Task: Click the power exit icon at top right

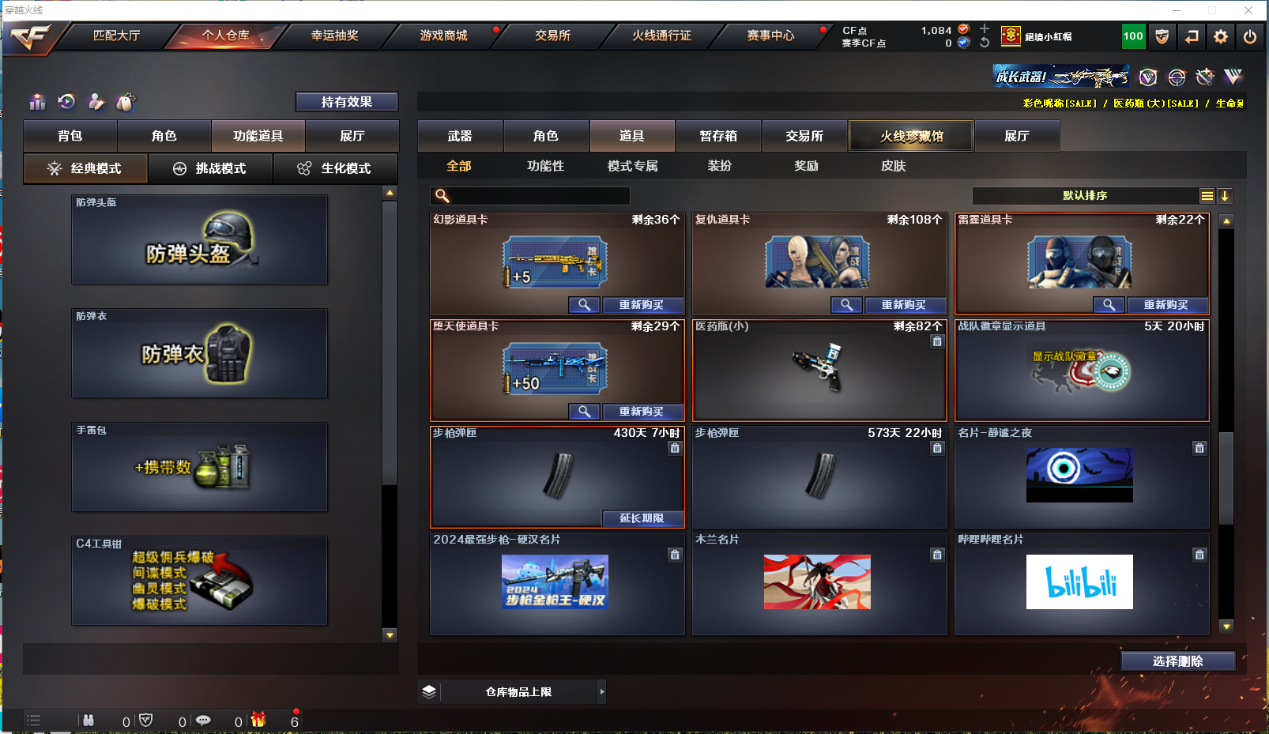Action: (x=1249, y=36)
